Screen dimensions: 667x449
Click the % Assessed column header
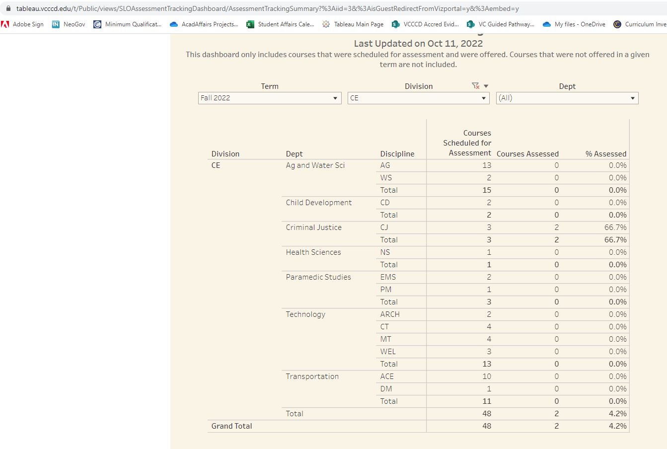[606, 154]
